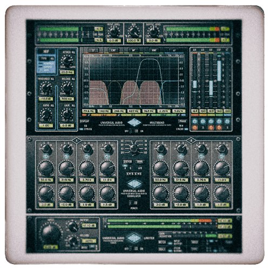This screenshot has width=270, height=270.
Task: Select the HF band tab
Action: click(174, 50)
